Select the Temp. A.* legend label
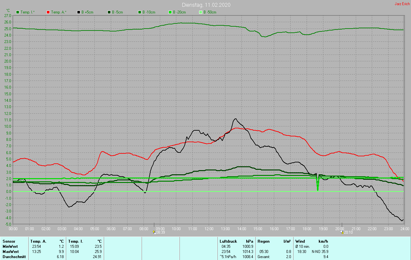This screenshot has width=411, height=260. (x=58, y=12)
